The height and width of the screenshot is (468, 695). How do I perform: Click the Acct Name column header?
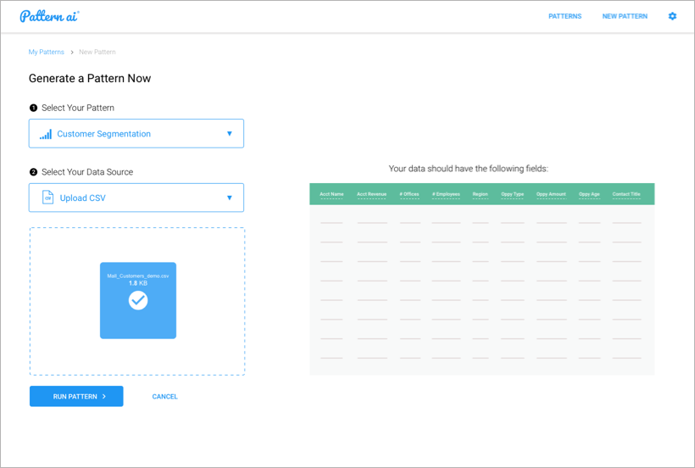331,194
